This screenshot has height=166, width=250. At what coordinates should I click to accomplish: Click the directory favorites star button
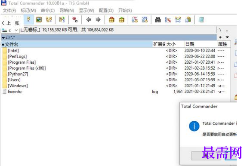pyautogui.click(x=220, y=37)
